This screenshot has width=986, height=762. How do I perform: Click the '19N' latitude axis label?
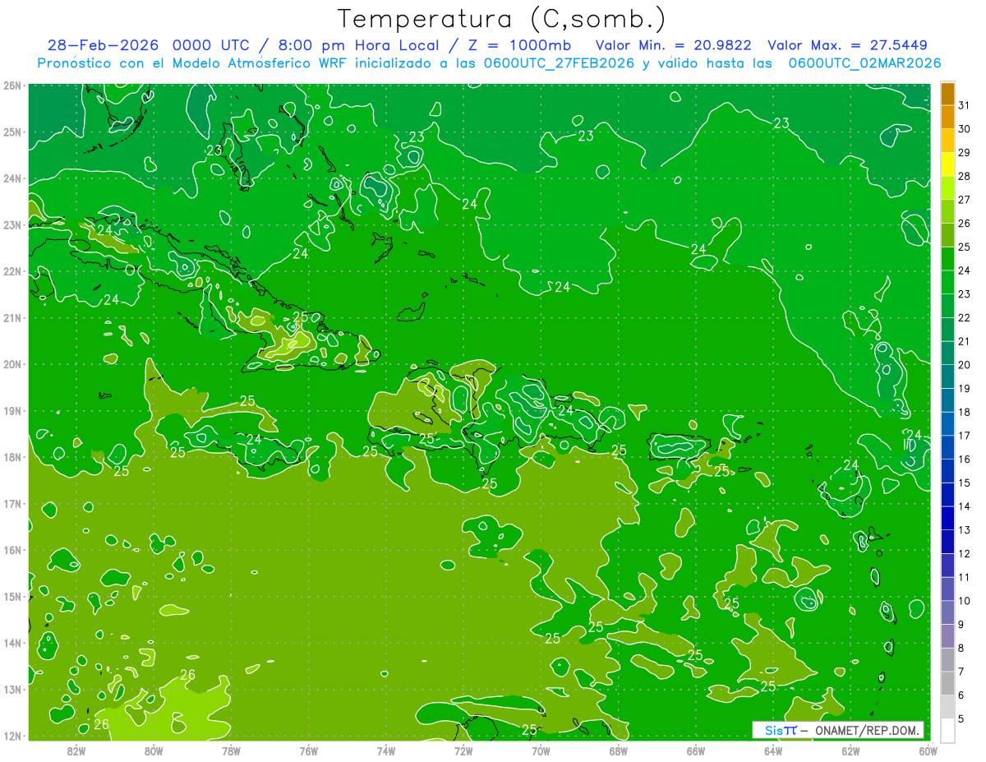(12, 410)
